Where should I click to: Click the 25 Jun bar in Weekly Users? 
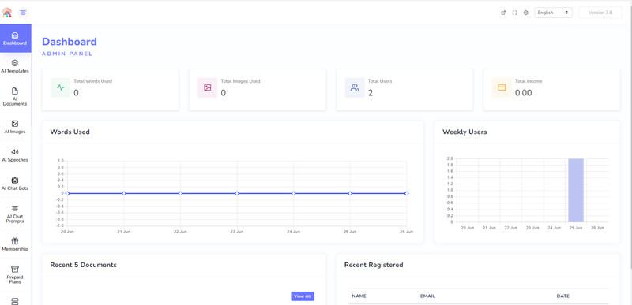(x=576, y=190)
